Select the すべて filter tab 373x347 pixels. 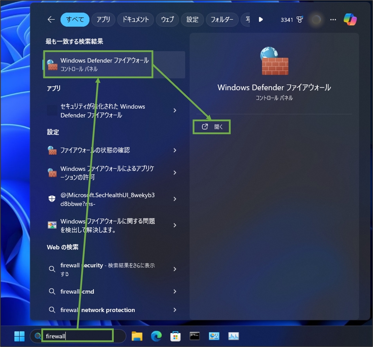[x=75, y=20]
